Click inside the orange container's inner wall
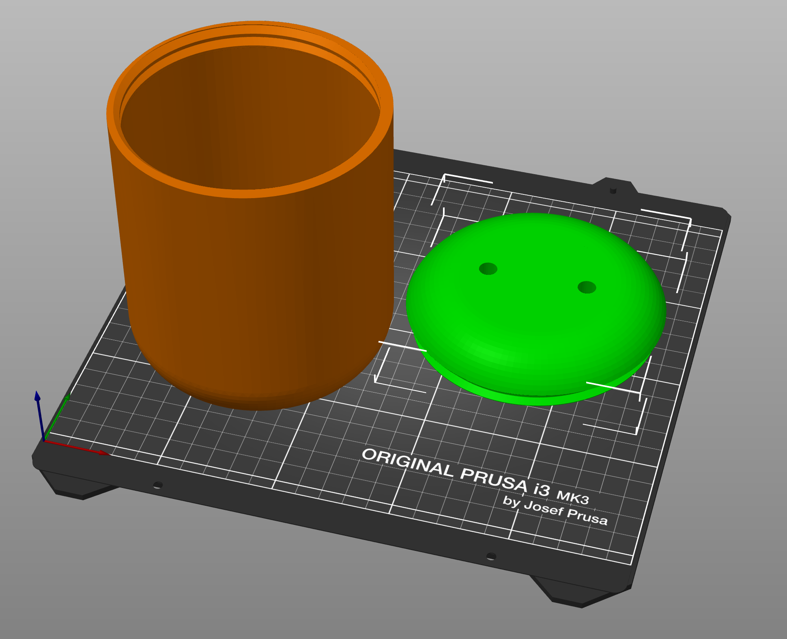The width and height of the screenshot is (787, 639). coord(252,118)
